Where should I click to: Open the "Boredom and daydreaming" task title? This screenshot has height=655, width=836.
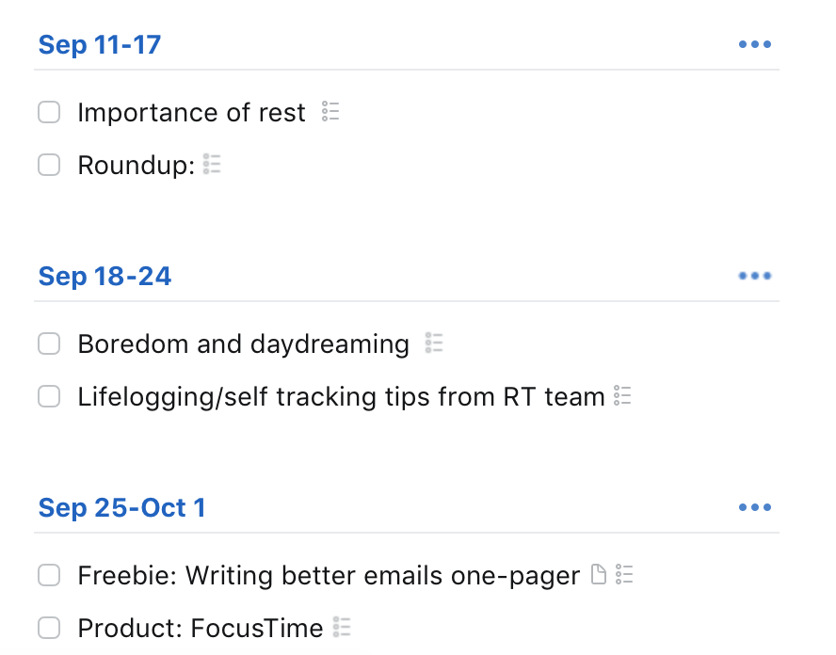[x=243, y=343]
